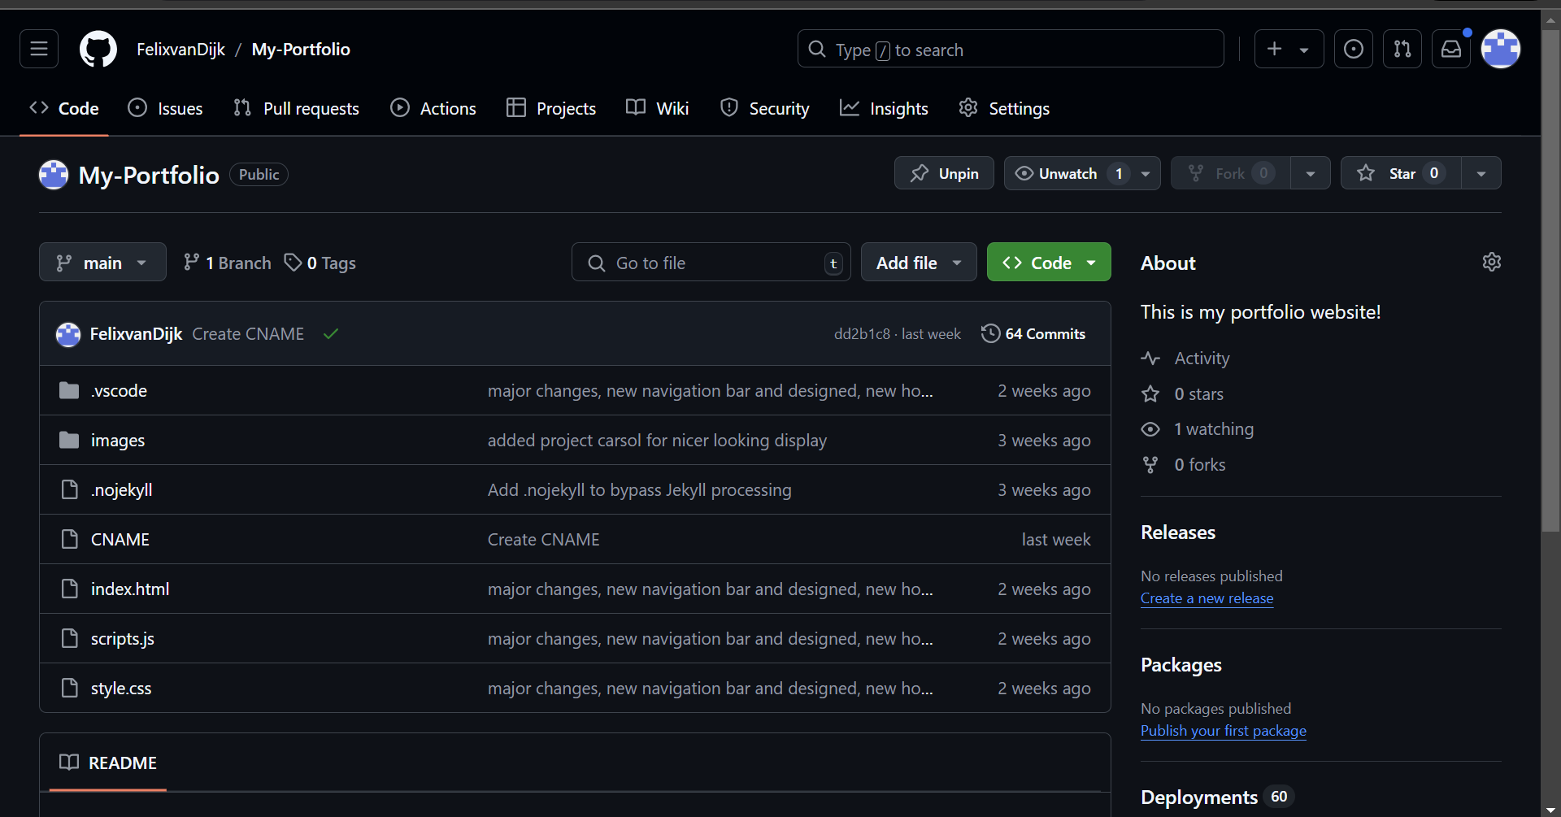Viewport: 1561px width, 817px height.
Task: Open the issues shortcut icon in header
Action: (x=1354, y=49)
